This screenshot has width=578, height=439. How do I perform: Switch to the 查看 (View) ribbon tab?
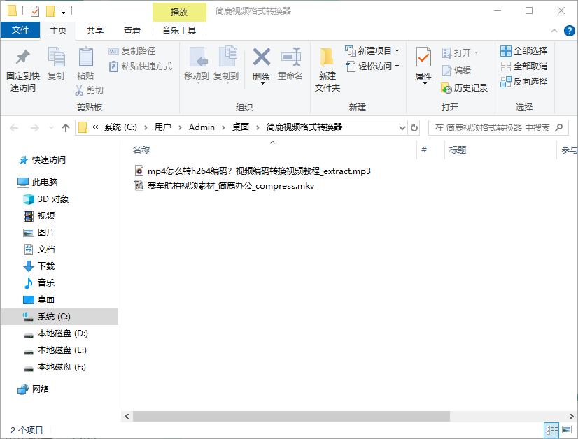(x=132, y=31)
